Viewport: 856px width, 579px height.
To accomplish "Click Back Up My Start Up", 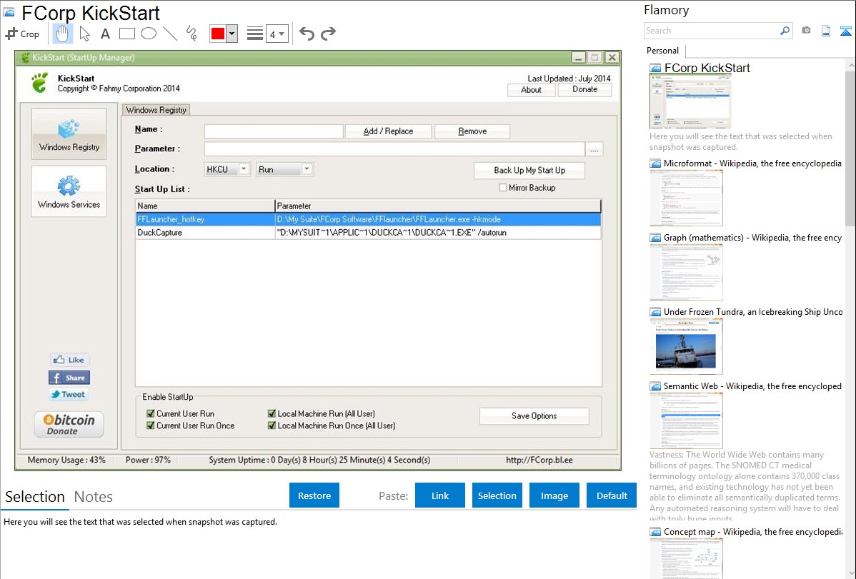I will click(x=529, y=170).
